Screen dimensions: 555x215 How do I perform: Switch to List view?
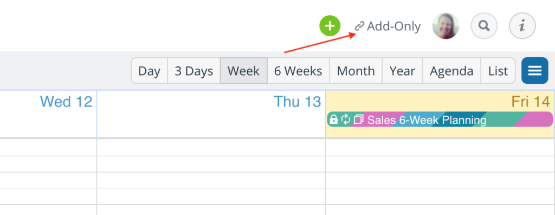pos(498,71)
